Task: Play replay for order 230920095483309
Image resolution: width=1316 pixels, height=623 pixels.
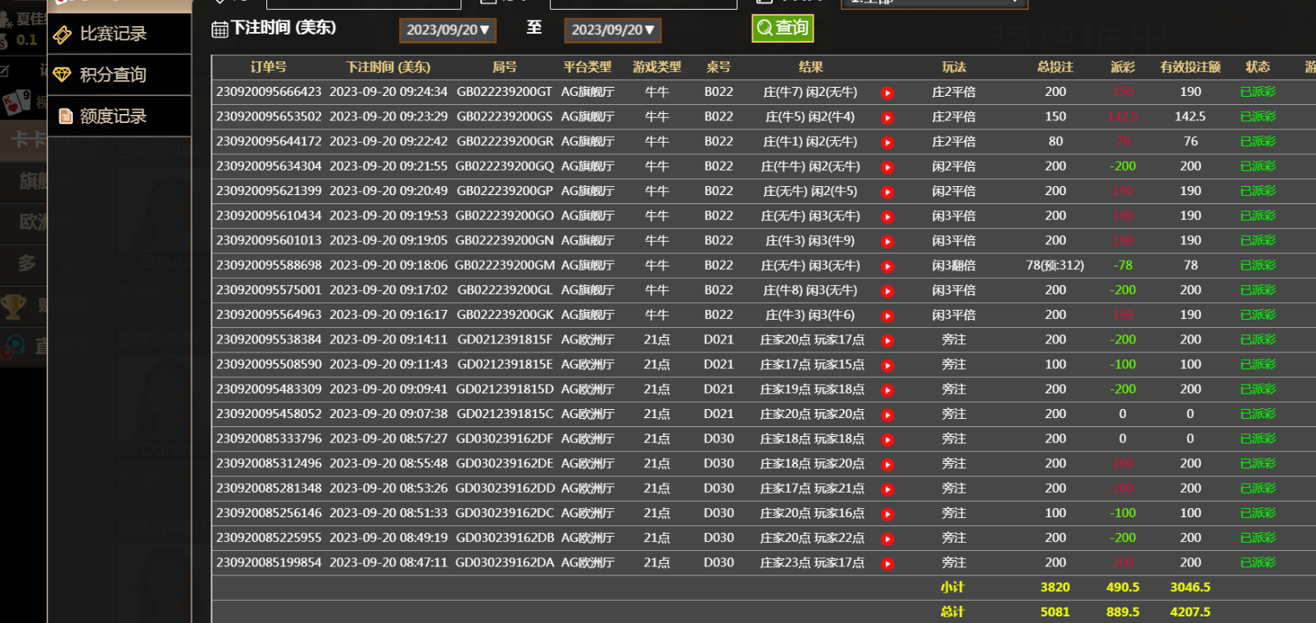Action: (887, 390)
